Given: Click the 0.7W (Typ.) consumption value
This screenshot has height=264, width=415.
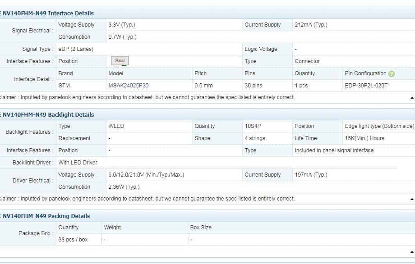Looking at the screenshot, I should (122, 37).
